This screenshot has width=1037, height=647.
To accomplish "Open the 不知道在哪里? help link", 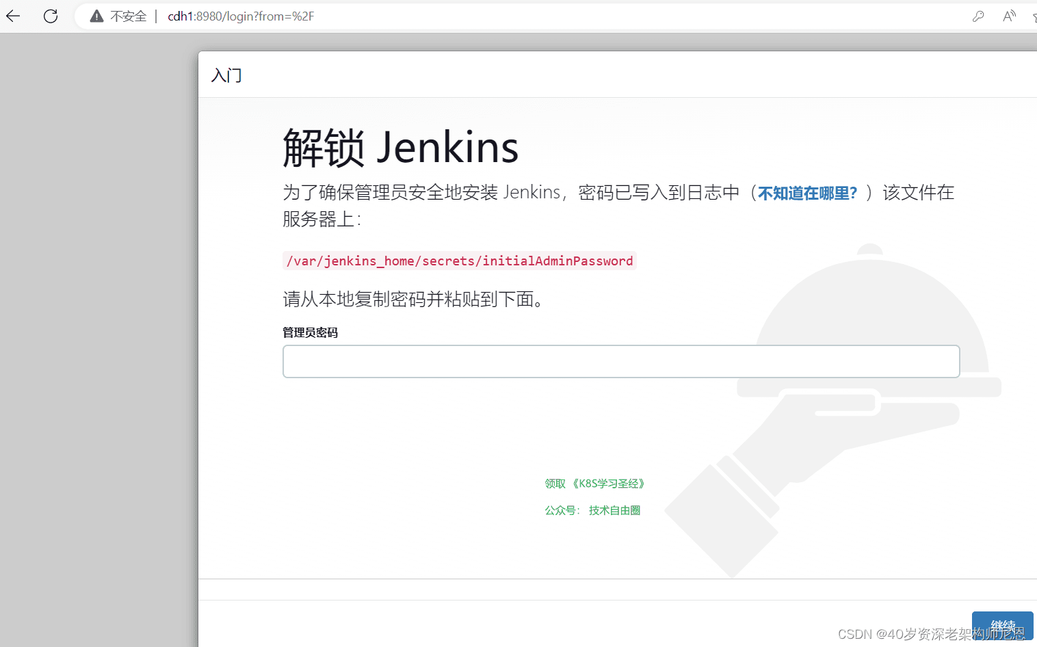I will (807, 194).
